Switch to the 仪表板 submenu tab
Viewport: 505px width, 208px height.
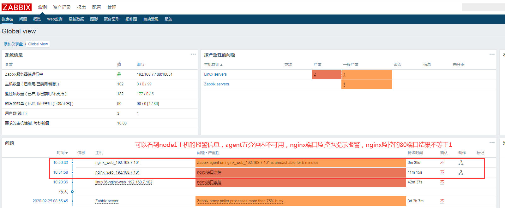pos(7,19)
